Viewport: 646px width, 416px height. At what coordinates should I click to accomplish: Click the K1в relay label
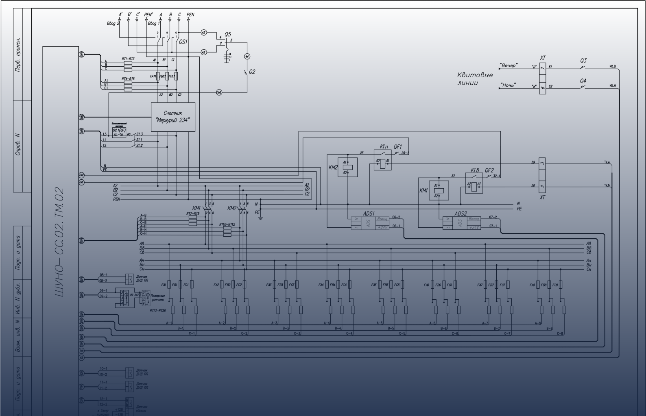click(x=476, y=170)
